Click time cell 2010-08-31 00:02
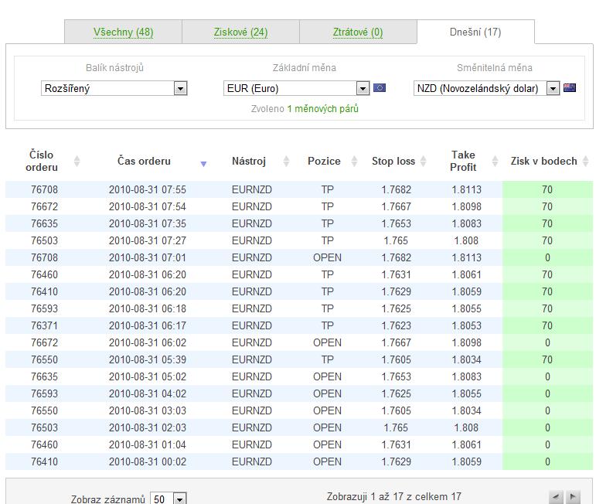Viewport: 596px width, 504px height. [148, 461]
